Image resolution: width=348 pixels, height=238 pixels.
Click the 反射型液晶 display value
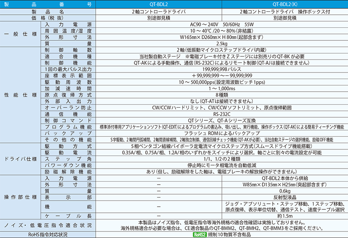285,197
